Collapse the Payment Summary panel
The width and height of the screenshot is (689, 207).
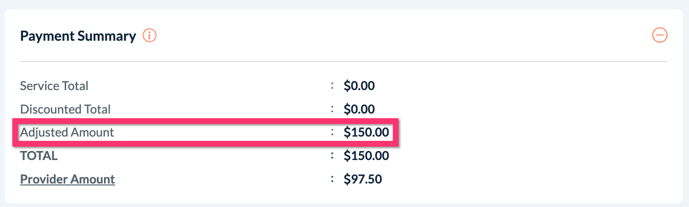(x=660, y=35)
